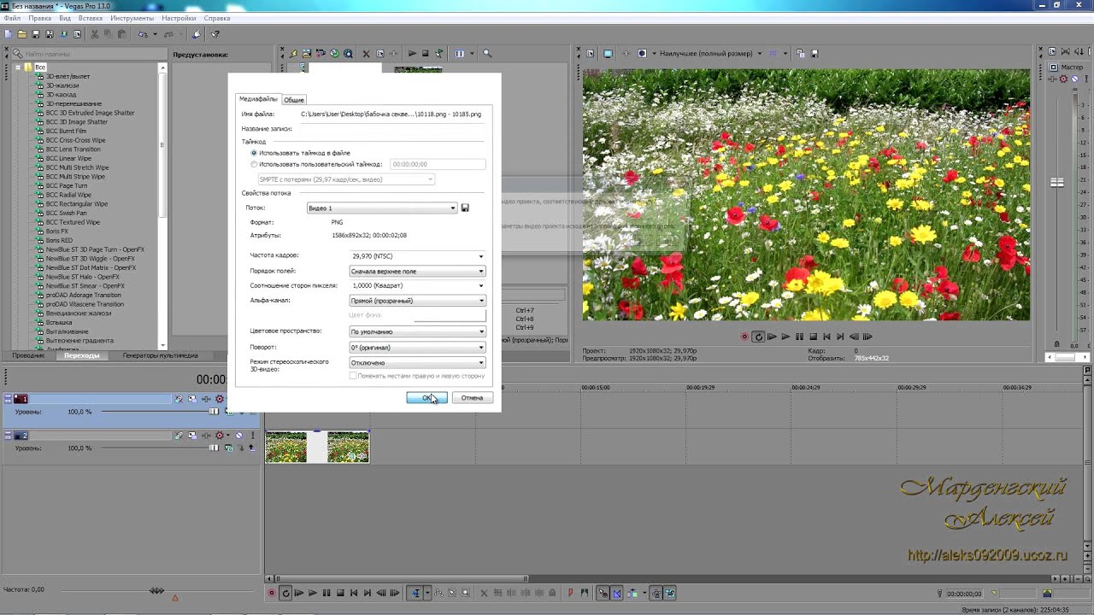
Task: Open the Справка menu
Action: 216,18
